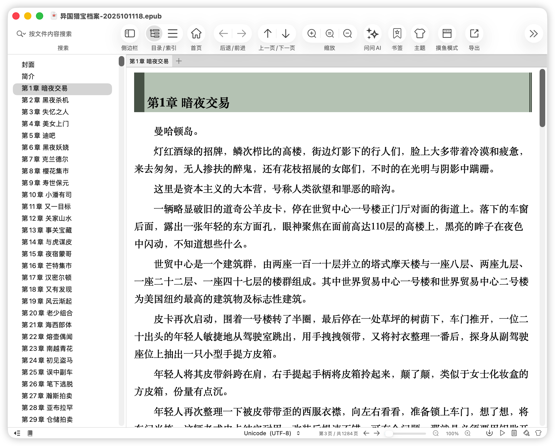This screenshot has height=446, width=555.
Task: Switch to table of contents tree view
Action: coord(154,33)
